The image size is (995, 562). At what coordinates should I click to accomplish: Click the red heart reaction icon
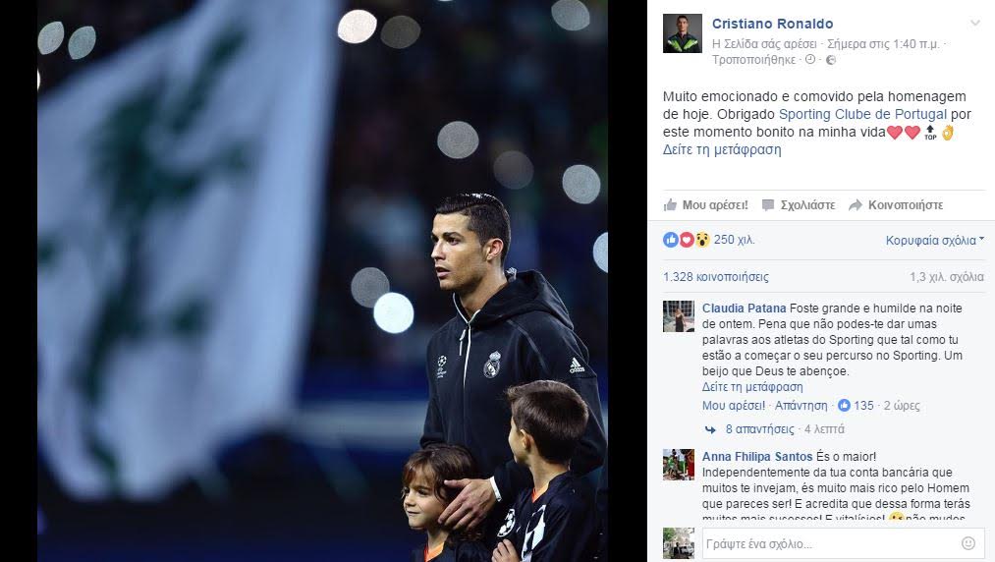(686, 240)
